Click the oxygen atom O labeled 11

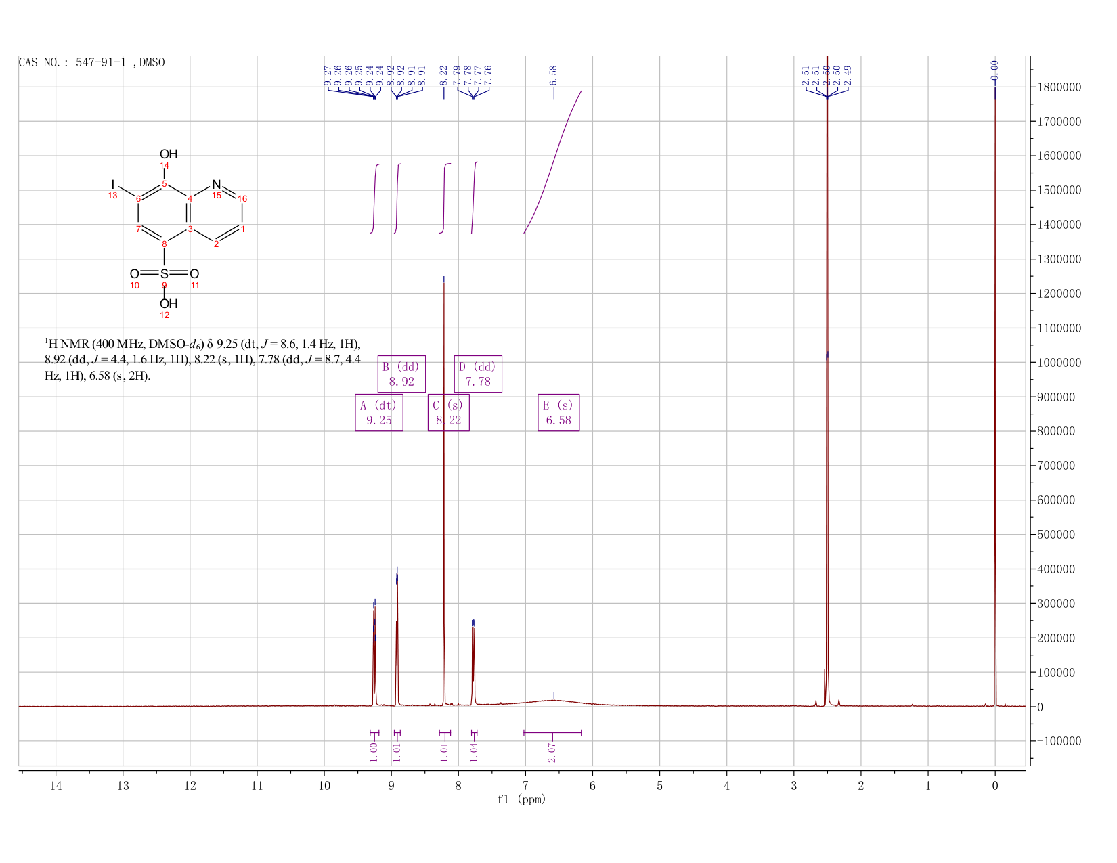[x=194, y=274]
